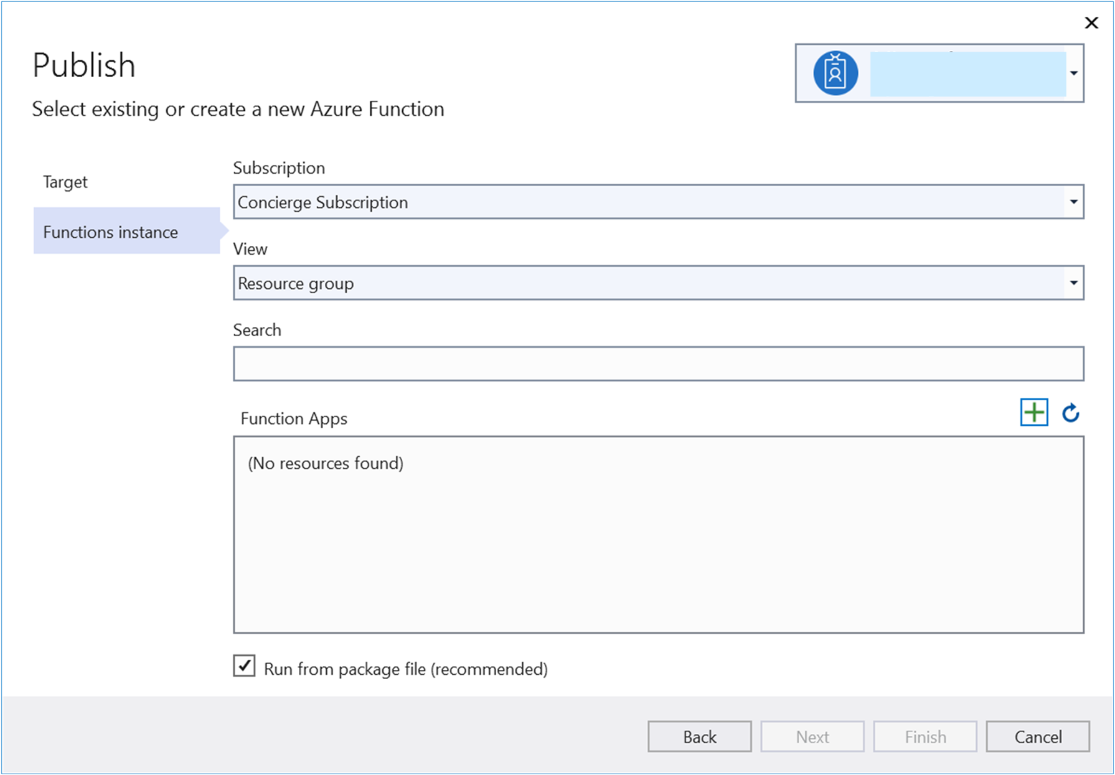
Task: Click the Function Apps heading
Action: (294, 418)
